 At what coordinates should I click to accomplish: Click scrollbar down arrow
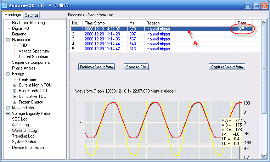264,156
